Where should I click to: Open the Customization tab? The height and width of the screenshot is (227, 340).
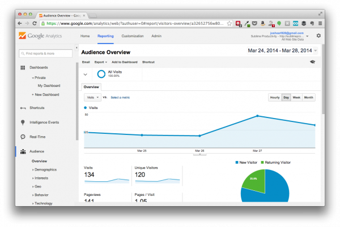click(133, 36)
